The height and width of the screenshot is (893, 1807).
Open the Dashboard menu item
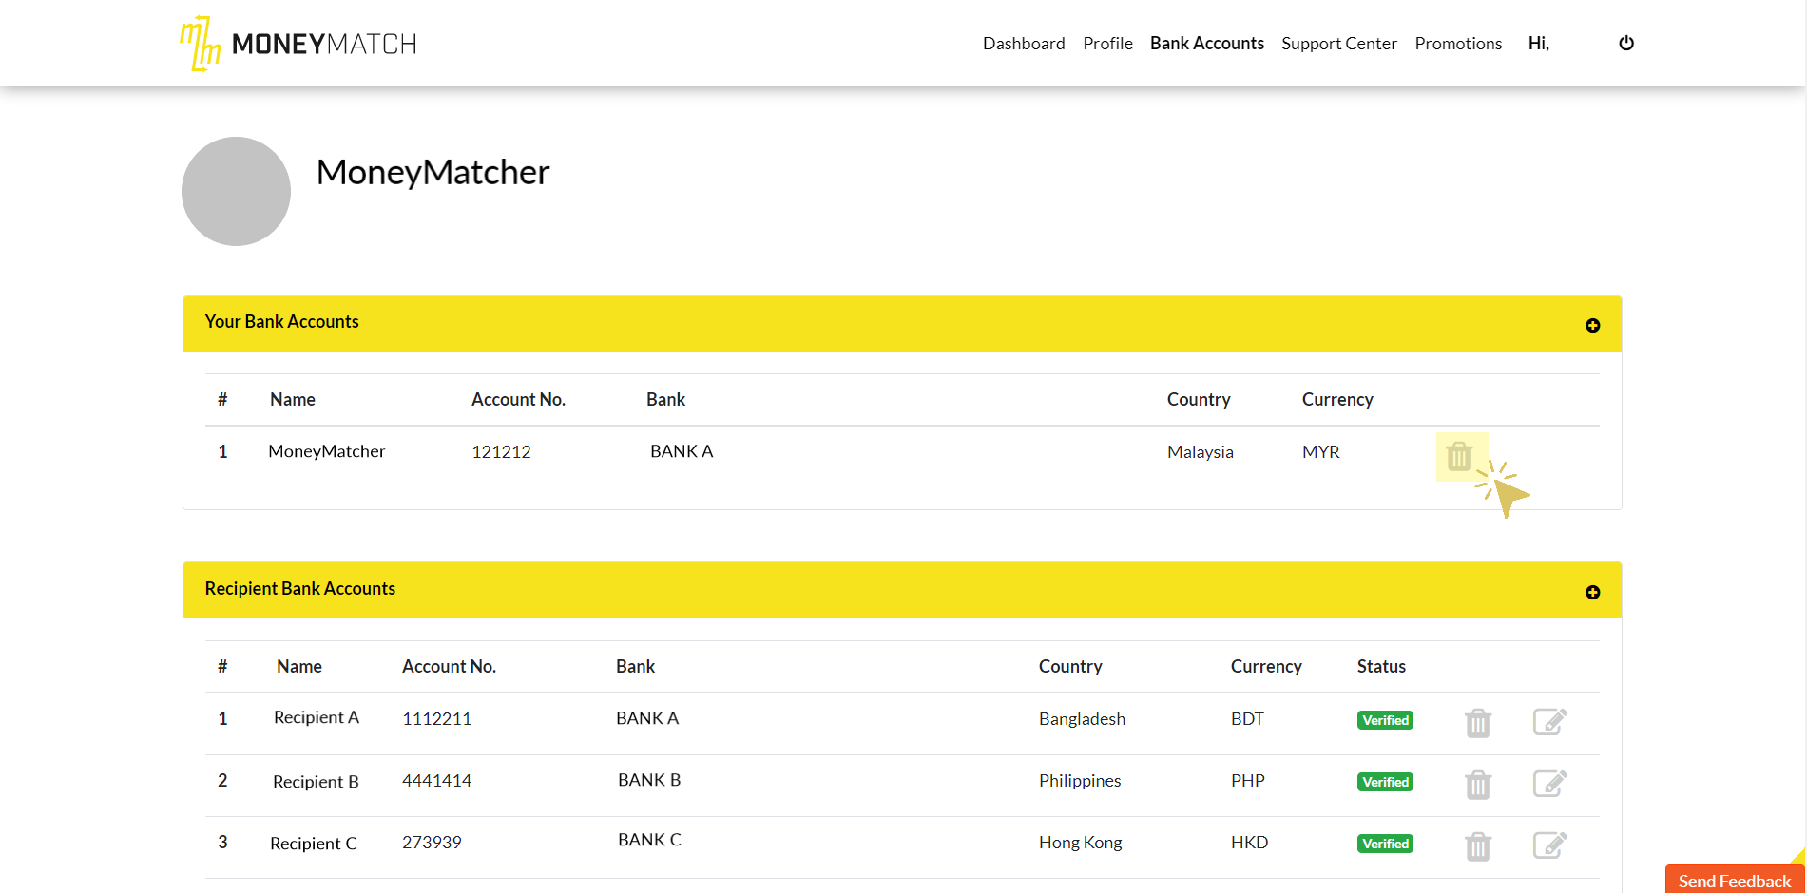[1023, 44]
